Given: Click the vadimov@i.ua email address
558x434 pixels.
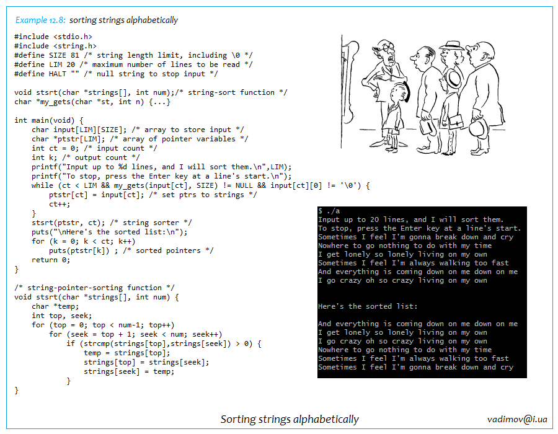Looking at the screenshot, I should pos(517,419).
